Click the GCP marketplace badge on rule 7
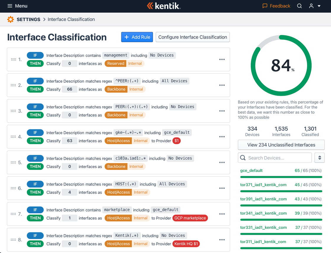Viewport: 331px width, 253px height. pos(190,218)
